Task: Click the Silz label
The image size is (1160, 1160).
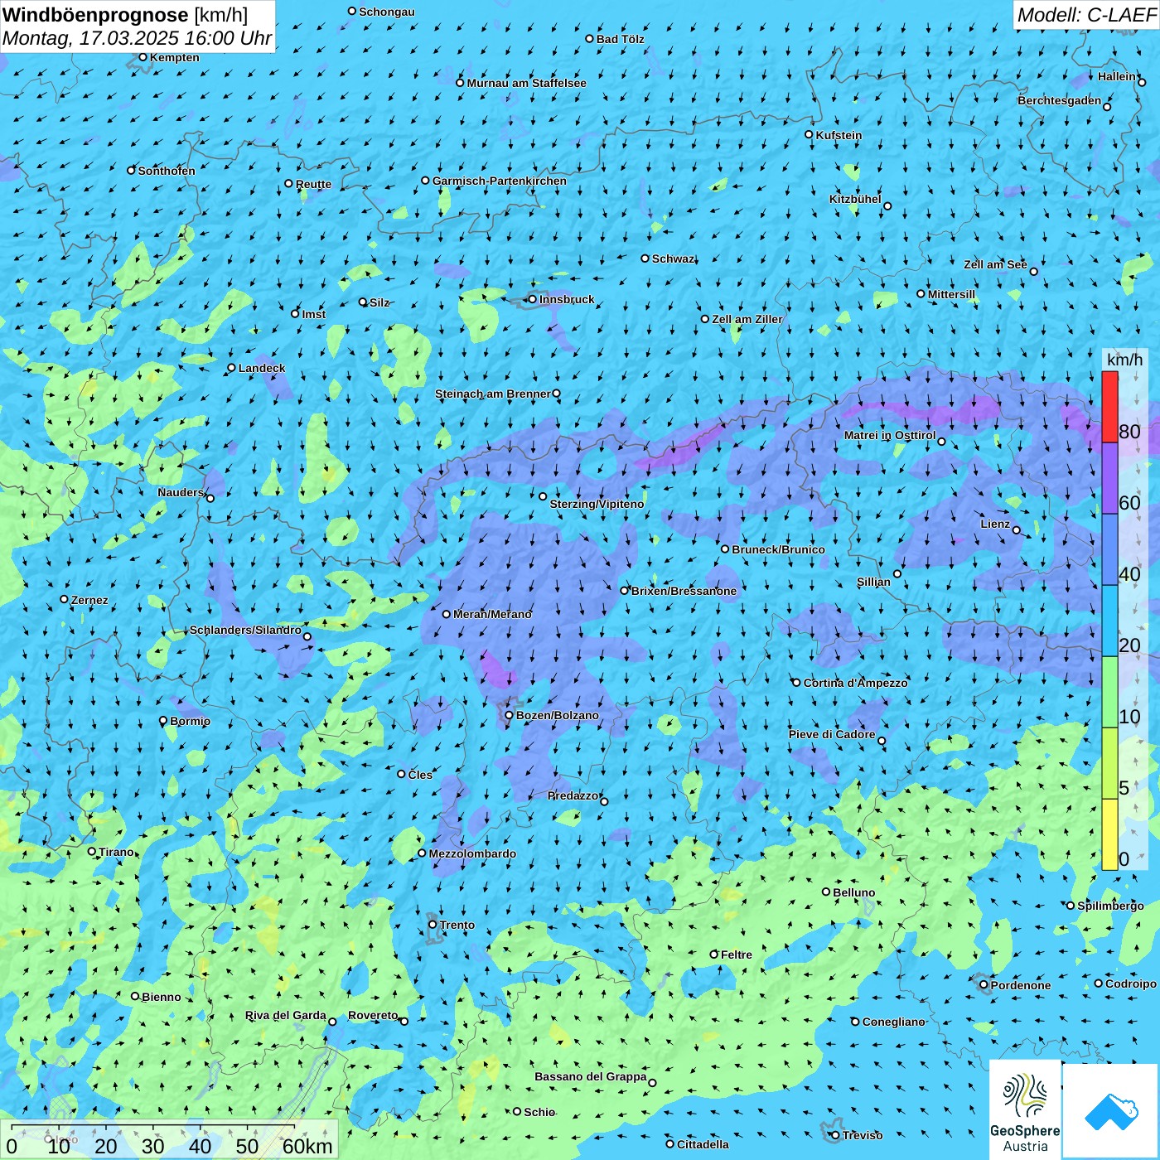Action: click(379, 302)
